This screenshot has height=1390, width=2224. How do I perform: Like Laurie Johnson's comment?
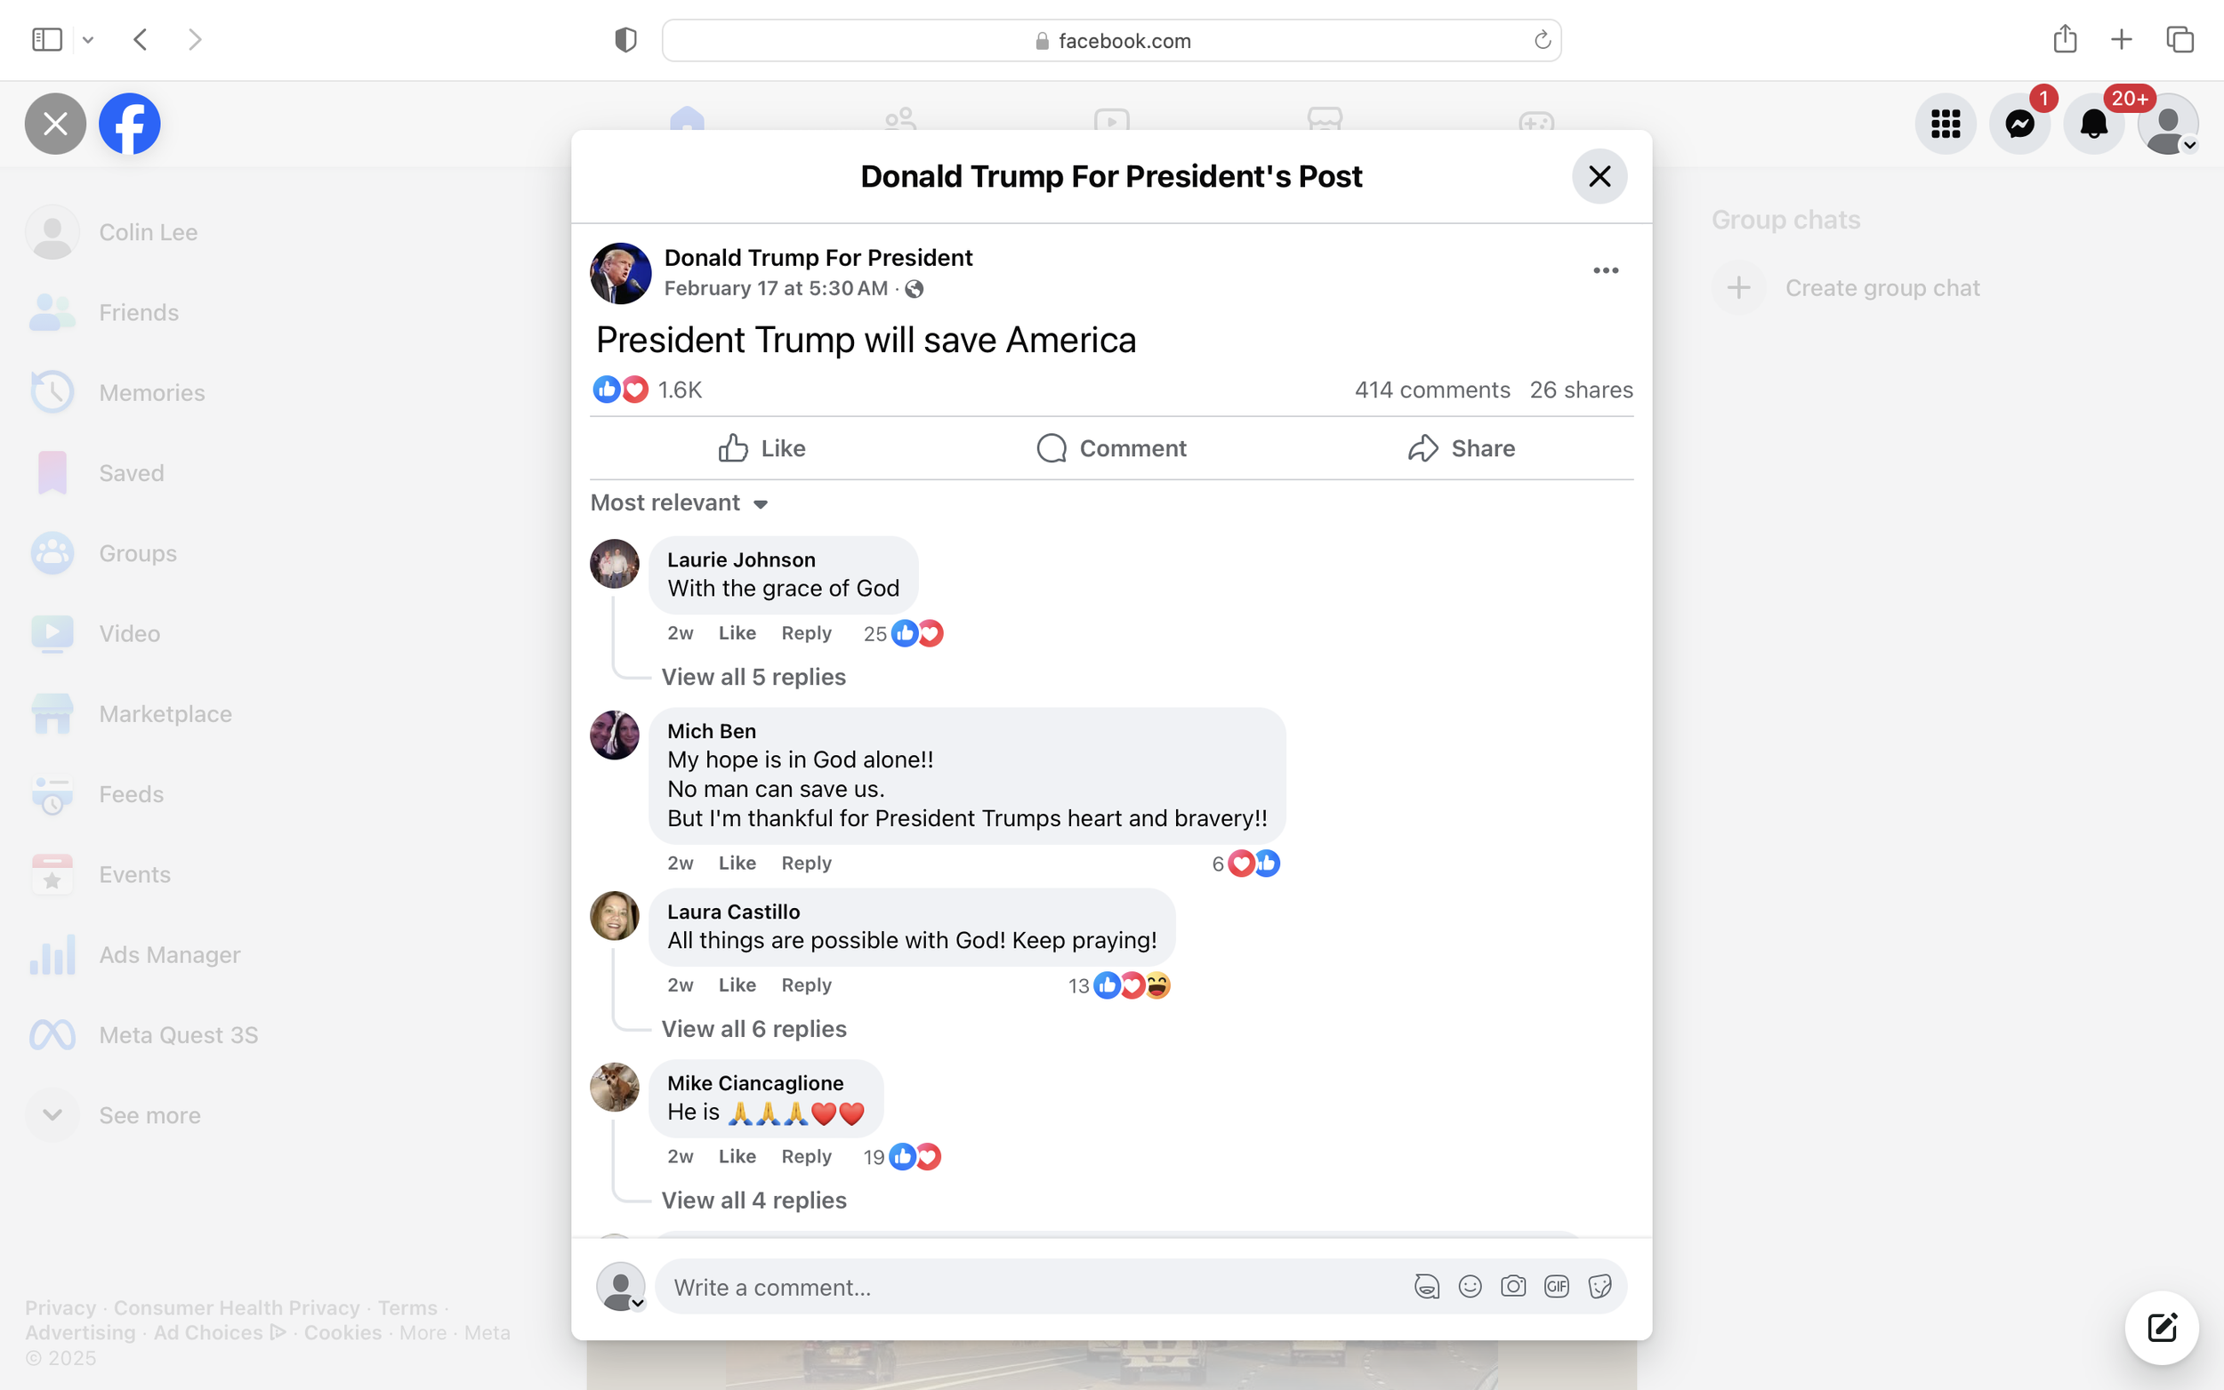[737, 633]
